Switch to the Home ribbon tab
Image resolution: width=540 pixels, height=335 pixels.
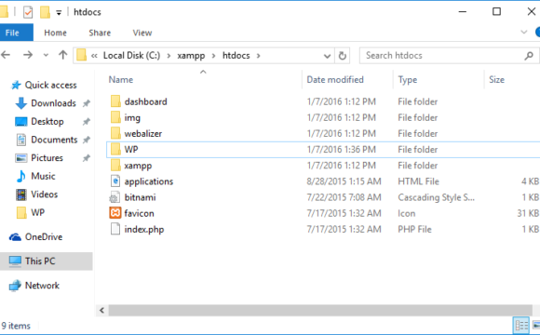(x=55, y=33)
